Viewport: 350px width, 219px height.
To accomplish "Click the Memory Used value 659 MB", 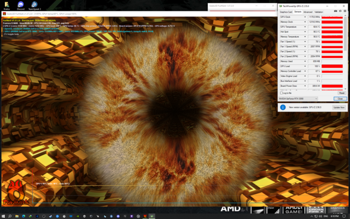I will 314,61.
